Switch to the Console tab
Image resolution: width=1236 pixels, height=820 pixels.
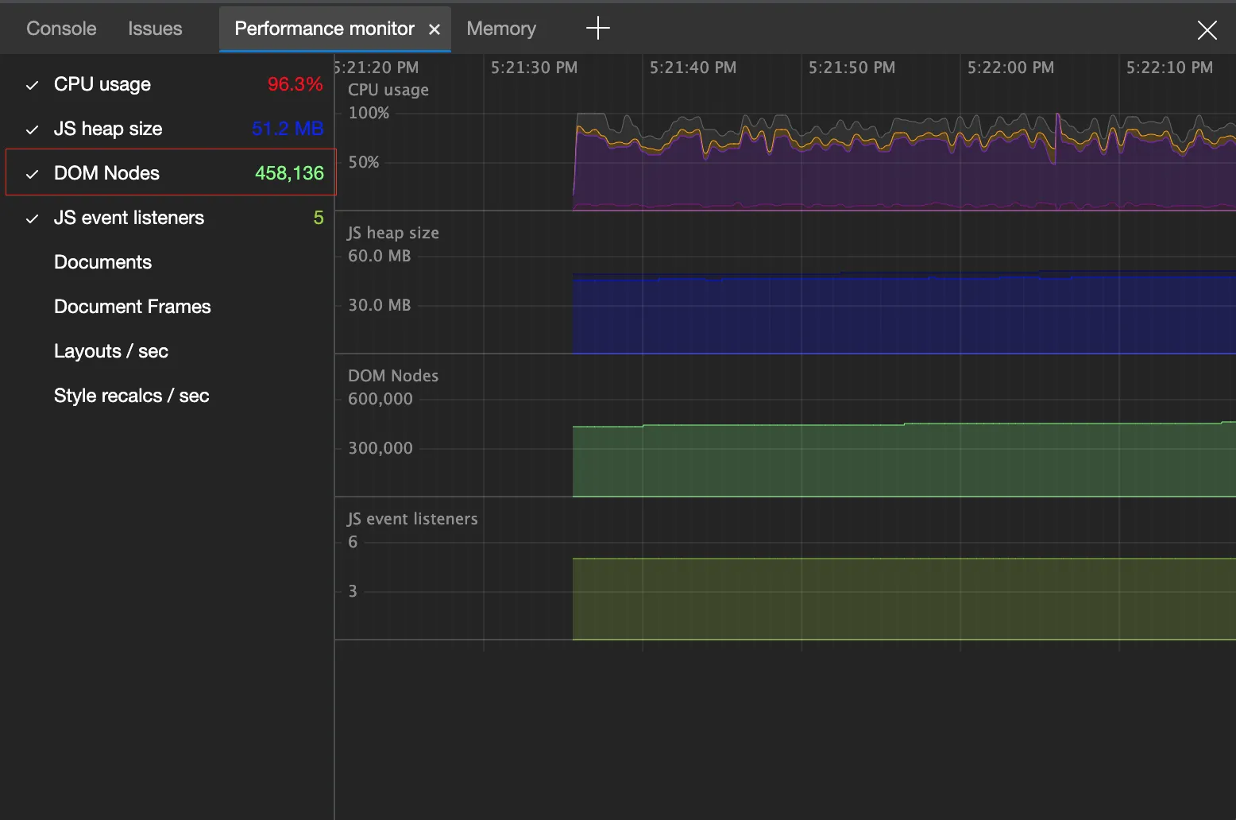tap(61, 29)
